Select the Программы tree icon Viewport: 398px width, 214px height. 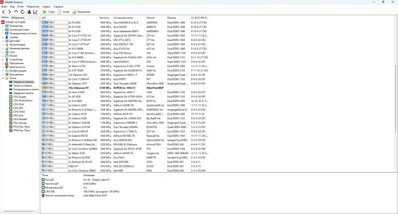pos(7,63)
